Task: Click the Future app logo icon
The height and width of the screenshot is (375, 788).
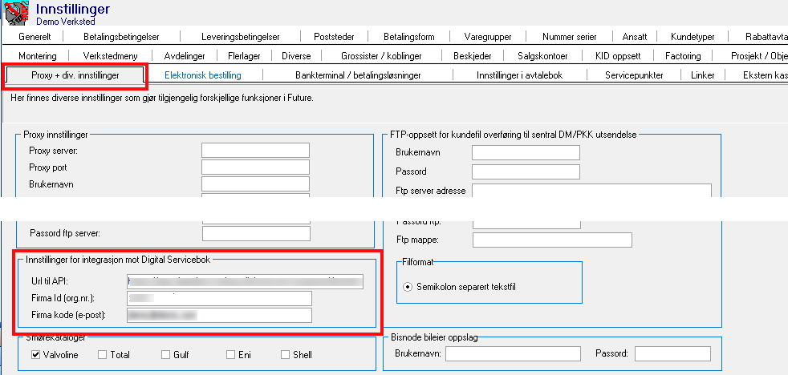Action: [x=16, y=13]
